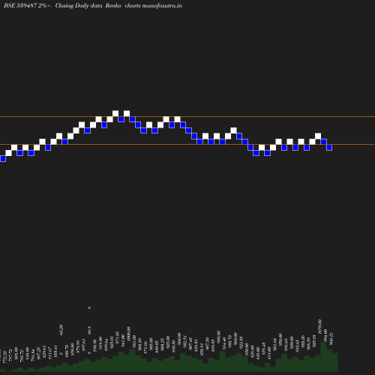Click the rotated '1000.00' price label
Image resolution: width=375 pixels, height=375 pixels.
click(128, 334)
